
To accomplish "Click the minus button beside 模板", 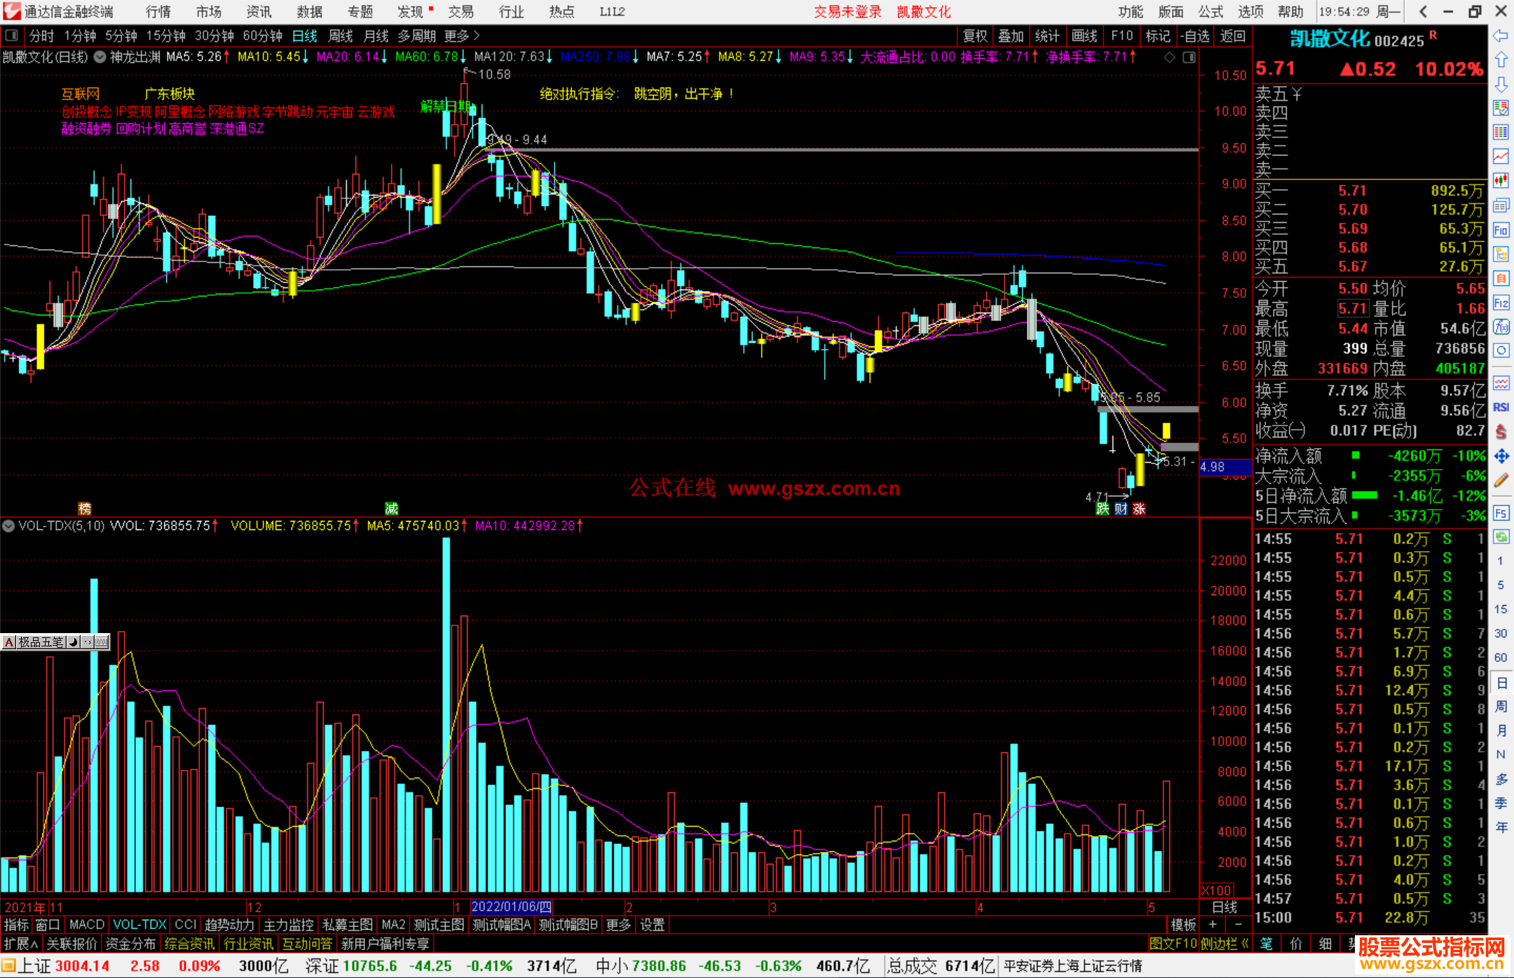I will click(x=1239, y=925).
